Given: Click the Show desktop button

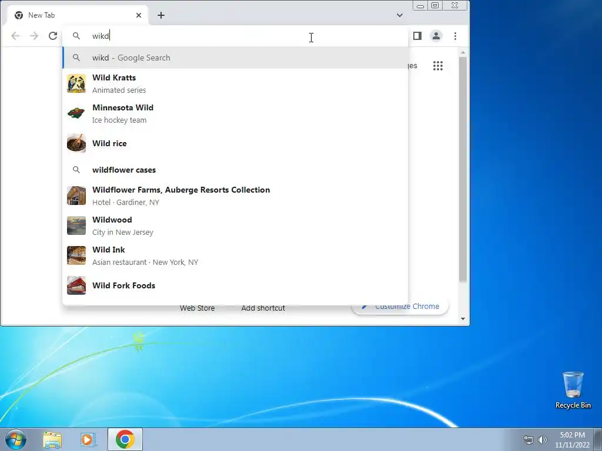Looking at the screenshot, I should [598, 439].
